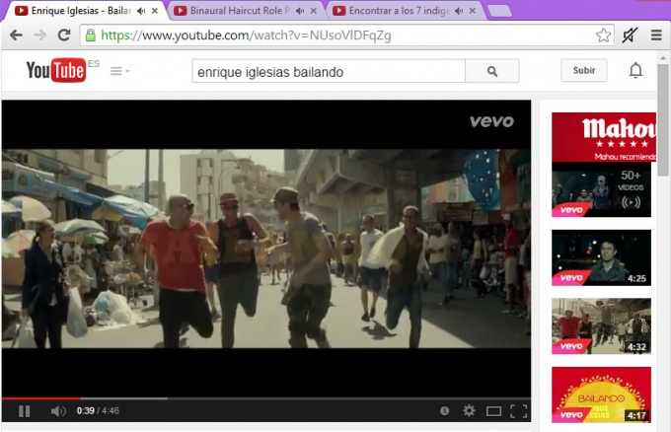Click the address bar URL
Image resolution: width=671 pixels, height=432 pixels.
[246, 36]
